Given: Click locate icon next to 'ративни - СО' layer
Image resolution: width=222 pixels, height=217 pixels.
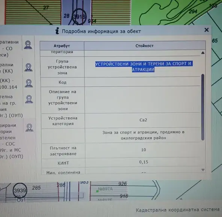Looking at the screenshot, I should (x=28, y=45).
